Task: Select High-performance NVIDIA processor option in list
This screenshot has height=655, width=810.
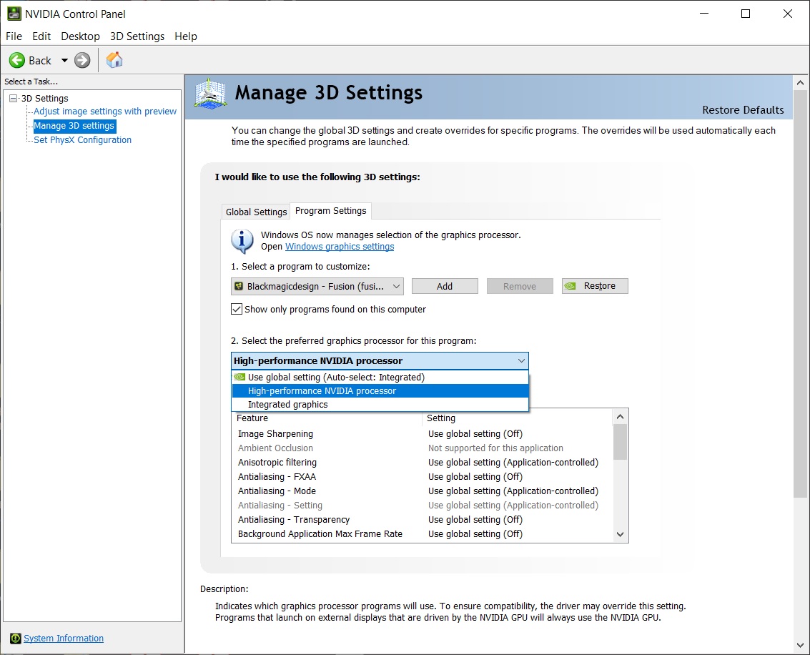Action: coord(380,391)
